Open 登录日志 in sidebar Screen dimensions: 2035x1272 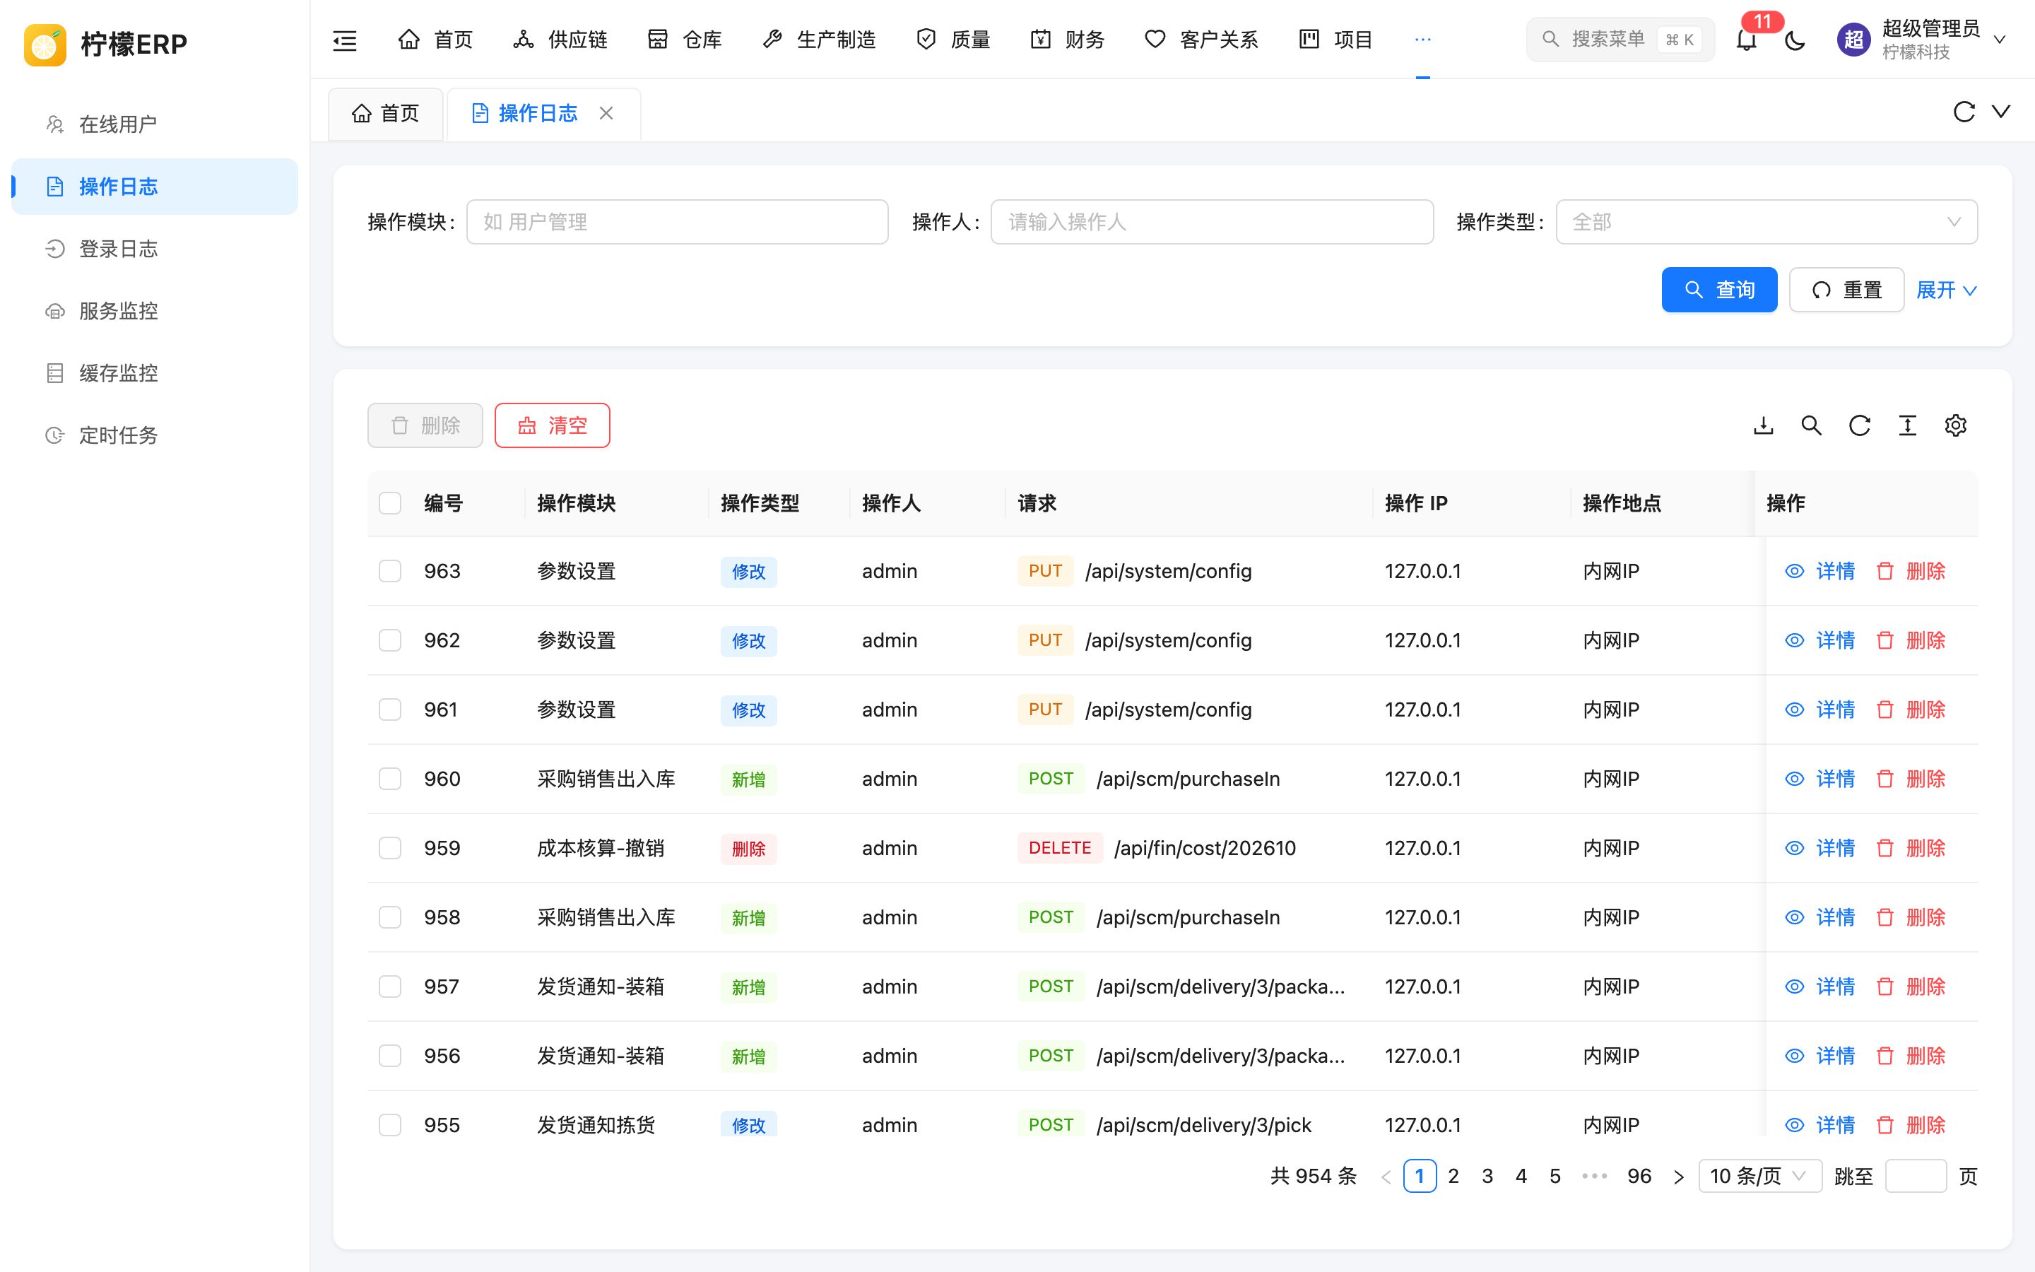click(x=155, y=249)
